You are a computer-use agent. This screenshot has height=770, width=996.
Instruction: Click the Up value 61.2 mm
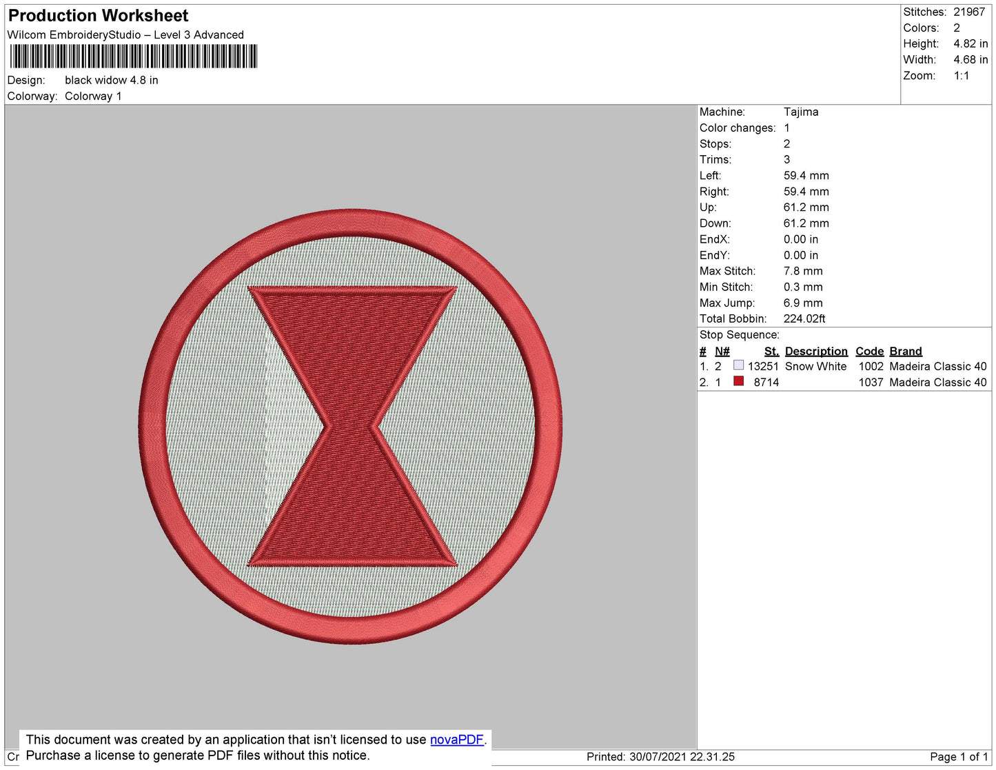[x=806, y=207]
